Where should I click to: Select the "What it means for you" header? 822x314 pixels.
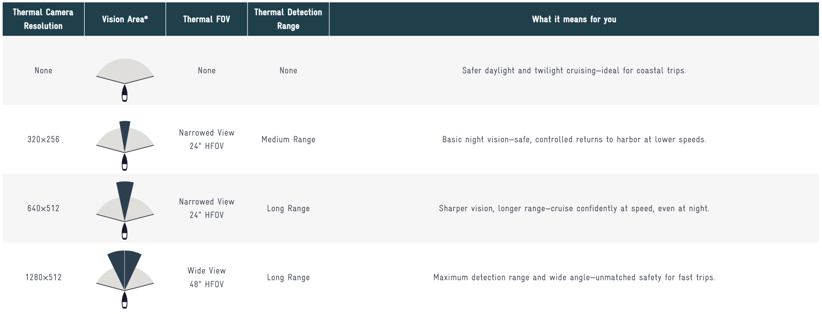(x=574, y=19)
